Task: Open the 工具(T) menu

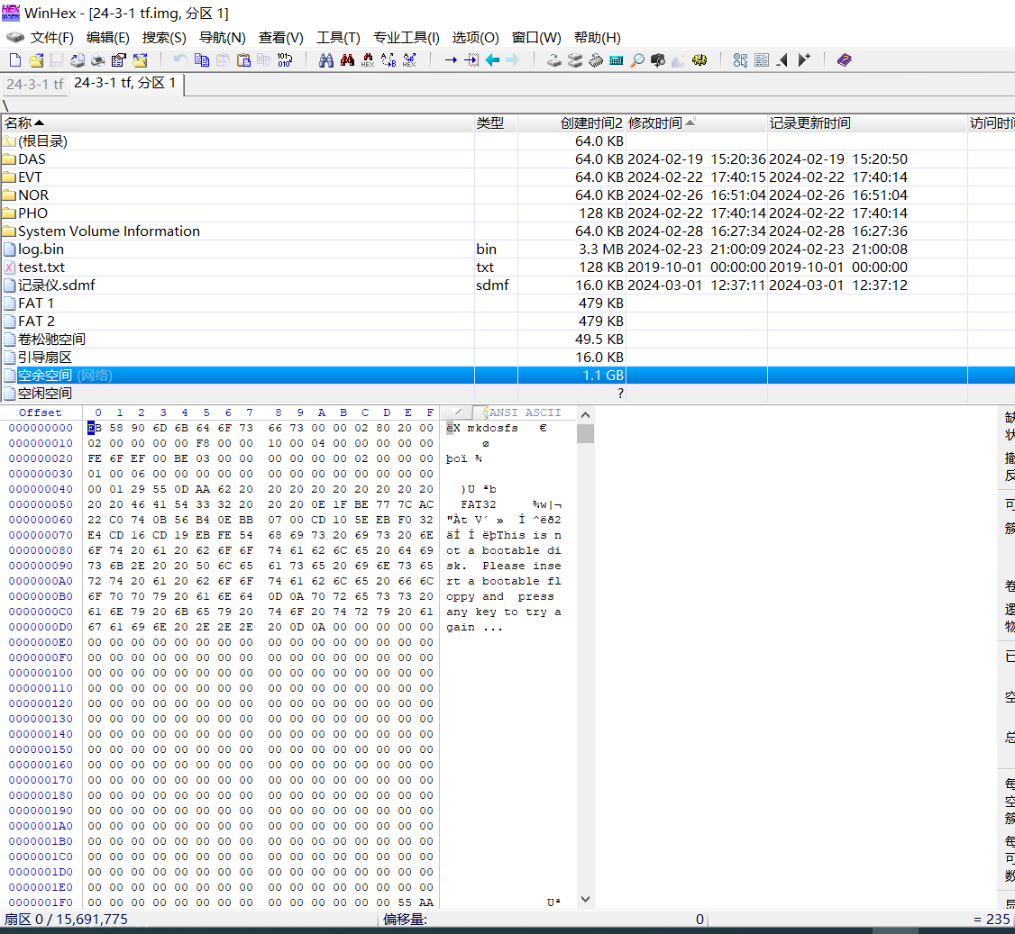Action: 338,38
